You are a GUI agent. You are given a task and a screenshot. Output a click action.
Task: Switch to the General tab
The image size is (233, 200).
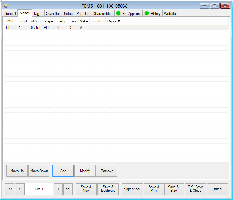[x=10, y=14]
